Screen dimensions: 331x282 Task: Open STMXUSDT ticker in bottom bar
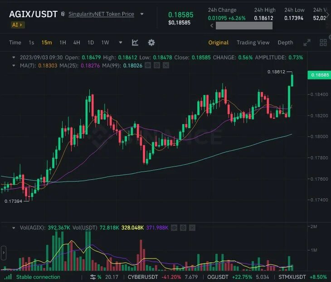tap(292, 277)
